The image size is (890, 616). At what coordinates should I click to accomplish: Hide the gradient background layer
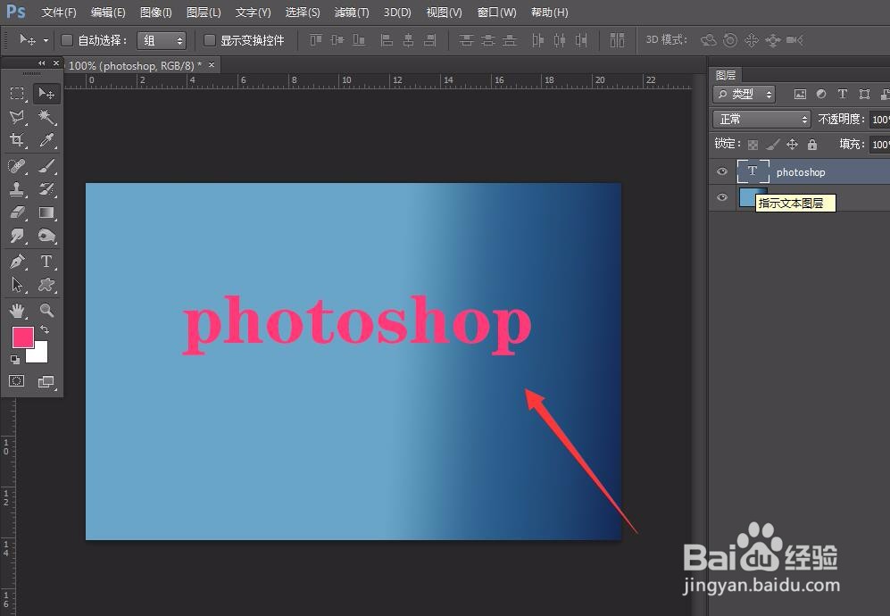(722, 197)
